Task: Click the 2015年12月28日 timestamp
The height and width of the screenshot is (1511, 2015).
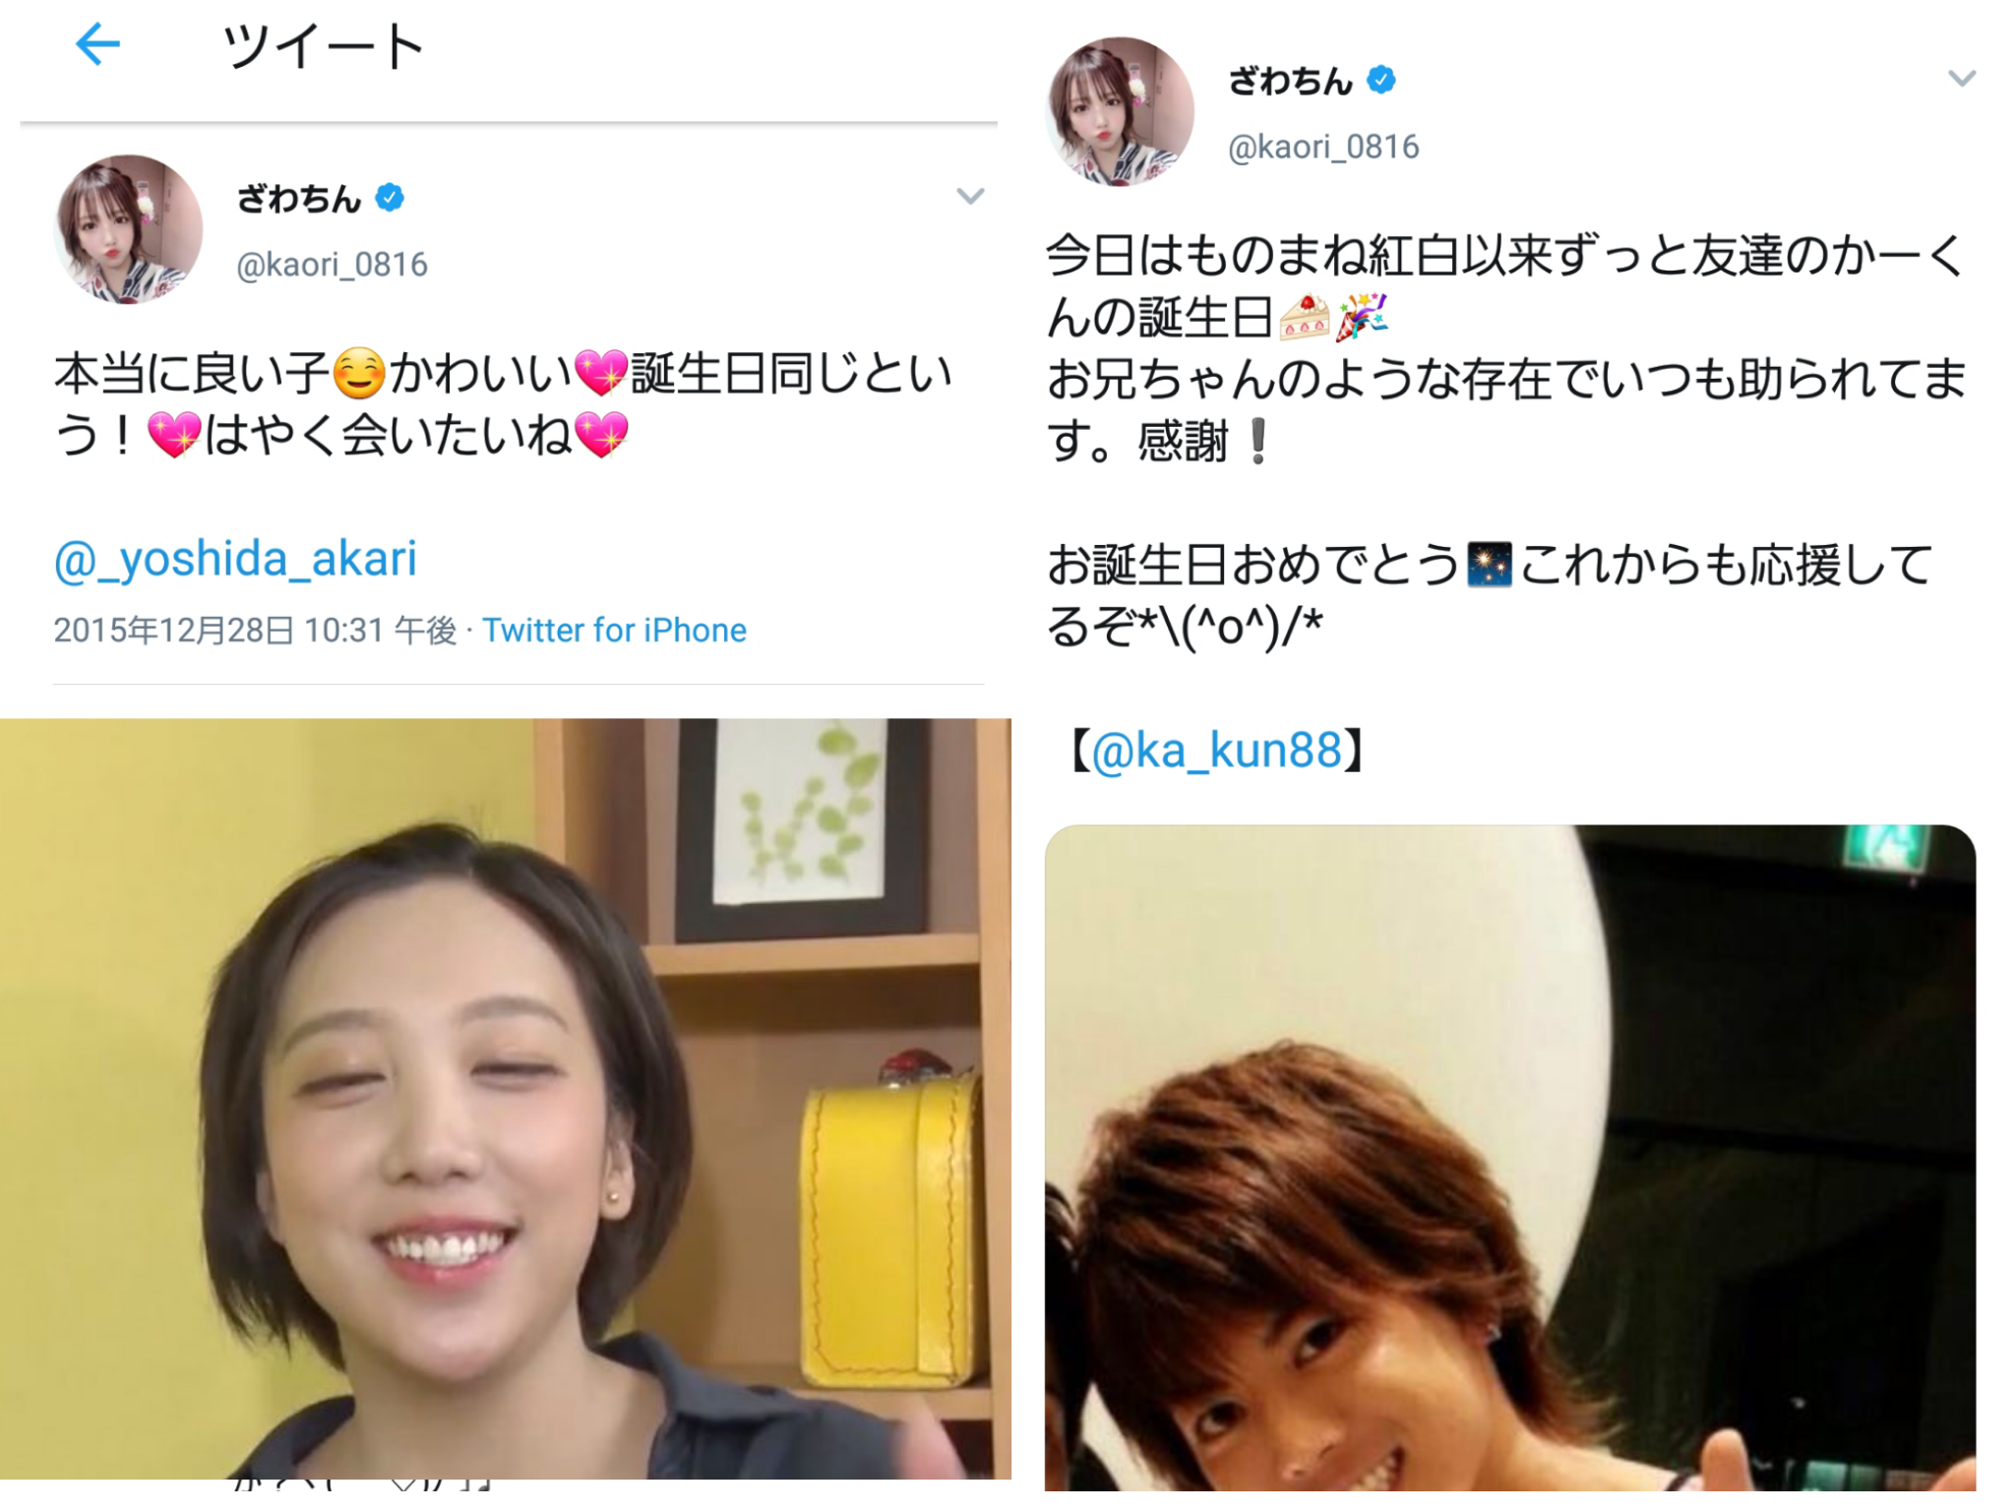Action: 255,630
